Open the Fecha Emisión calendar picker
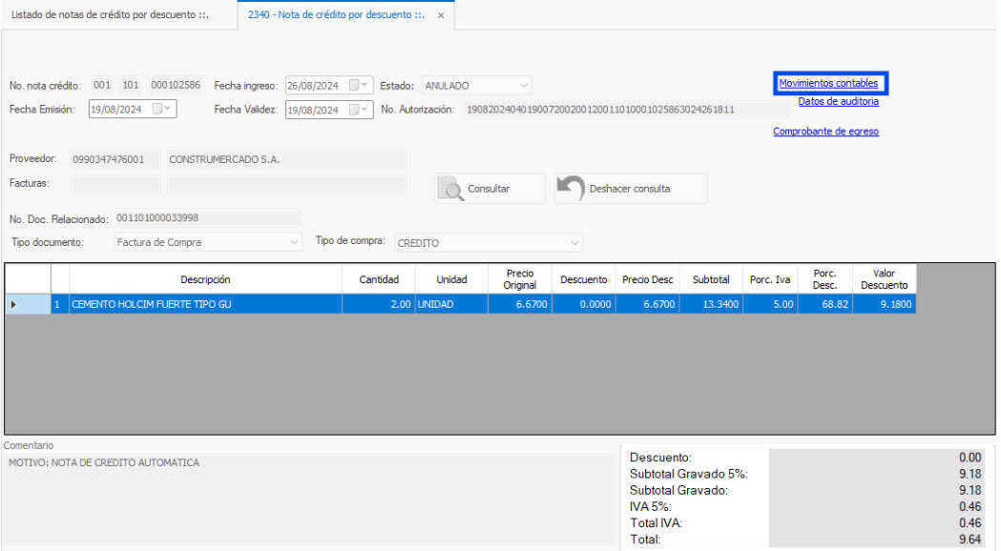This screenshot has width=1001, height=551. click(162, 110)
